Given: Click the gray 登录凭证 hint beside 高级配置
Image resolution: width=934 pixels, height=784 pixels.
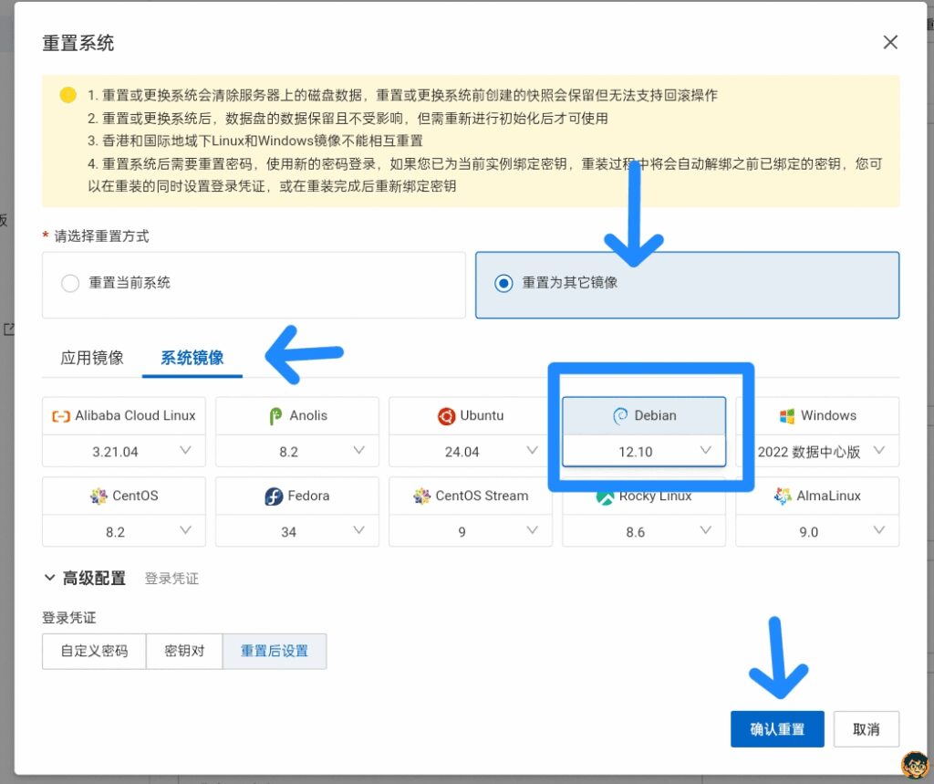Looking at the screenshot, I should (171, 579).
